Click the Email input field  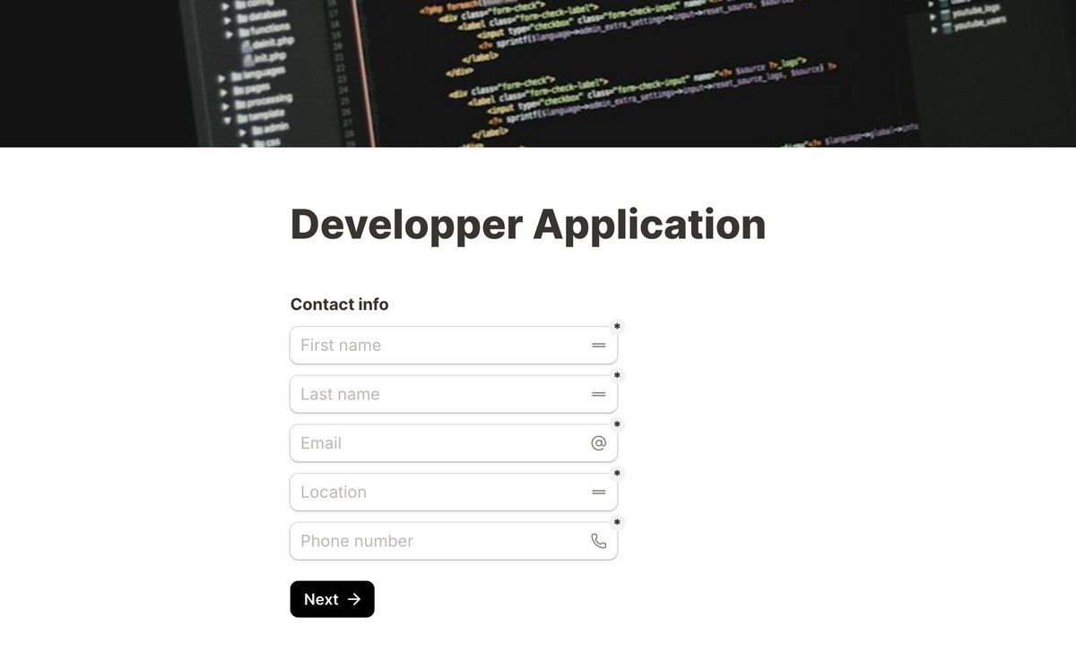(454, 443)
